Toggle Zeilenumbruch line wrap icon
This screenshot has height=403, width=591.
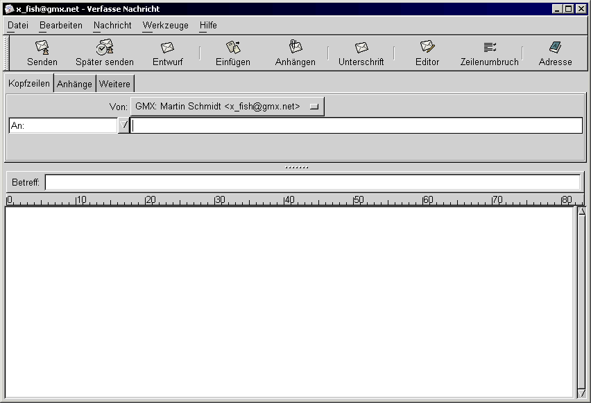[490, 47]
